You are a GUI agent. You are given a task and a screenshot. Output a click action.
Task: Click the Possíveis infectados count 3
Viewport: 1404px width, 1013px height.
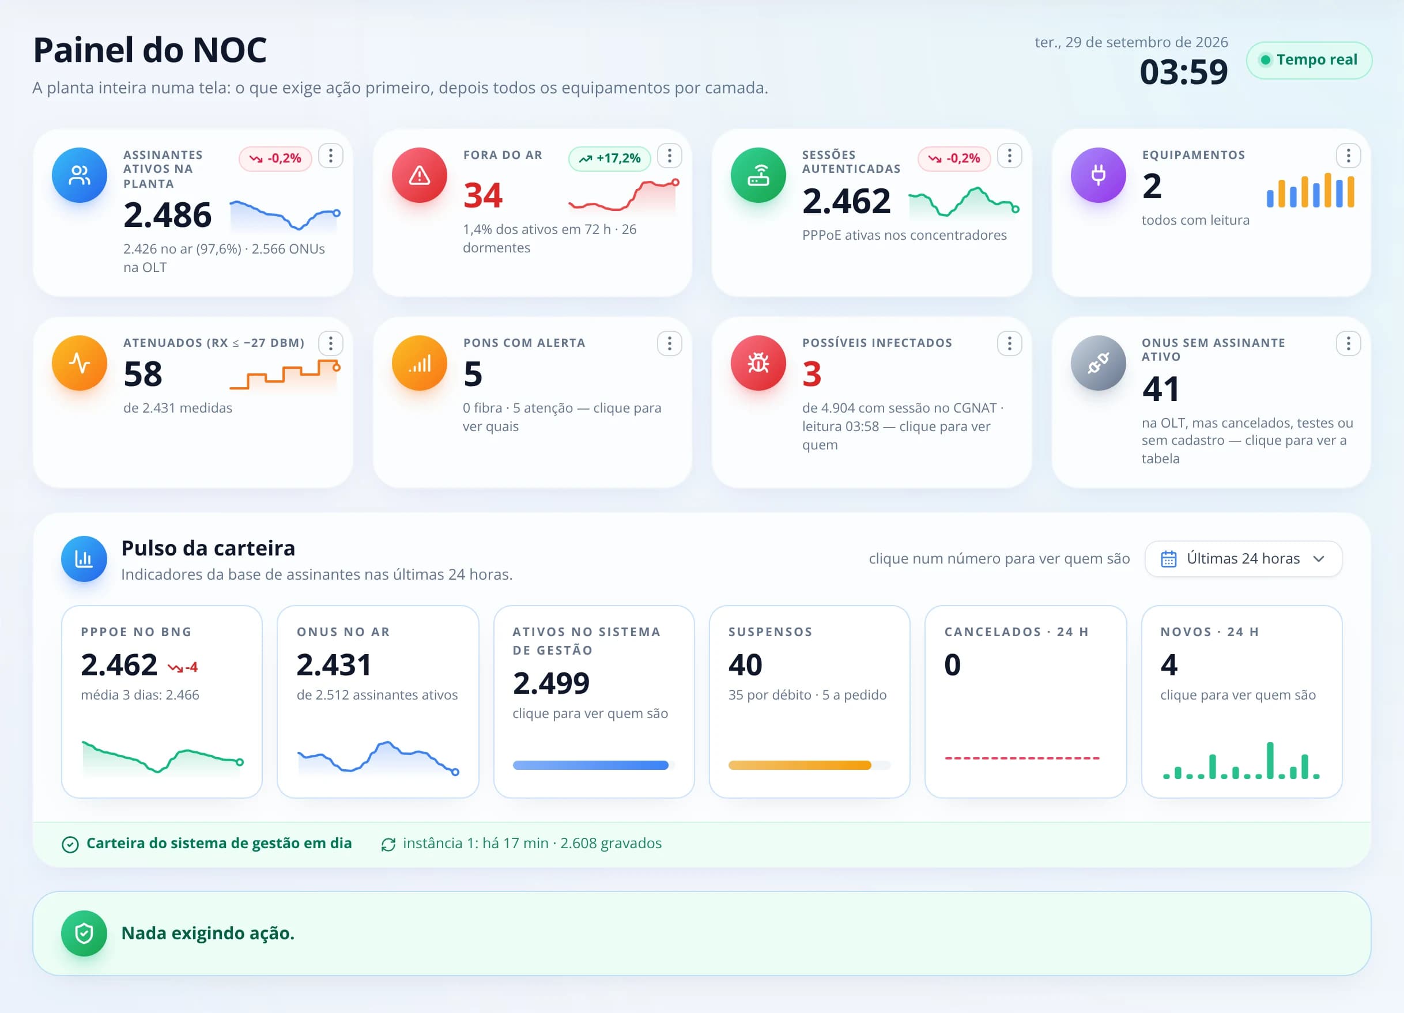coord(812,375)
